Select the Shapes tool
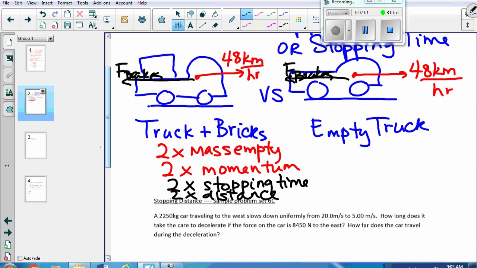This screenshot has height=268, width=477. [190, 14]
